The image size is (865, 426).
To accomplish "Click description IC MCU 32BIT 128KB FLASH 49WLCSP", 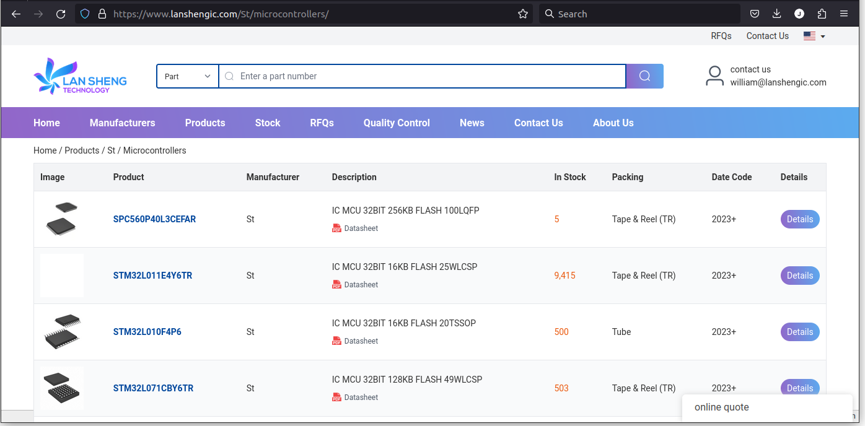I will pos(407,380).
